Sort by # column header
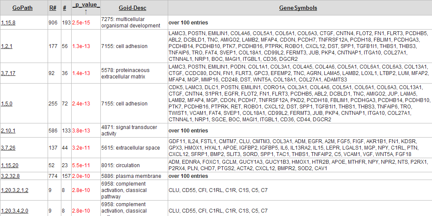Viewport: 432px width, 216px height. (x=64, y=8)
